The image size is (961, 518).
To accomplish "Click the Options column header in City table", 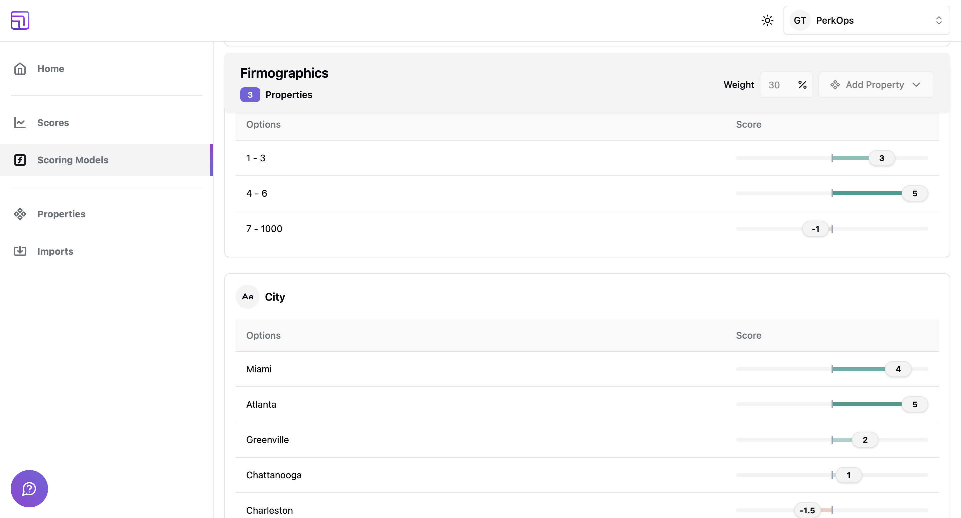I will (x=263, y=335).
